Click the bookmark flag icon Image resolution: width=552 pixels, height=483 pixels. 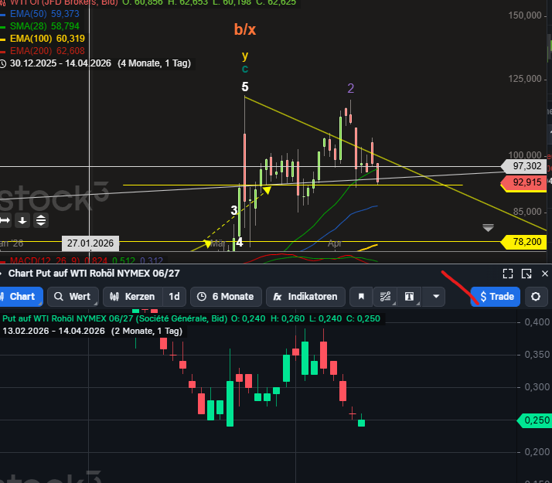pyautogui.click(x=360, y=297)
